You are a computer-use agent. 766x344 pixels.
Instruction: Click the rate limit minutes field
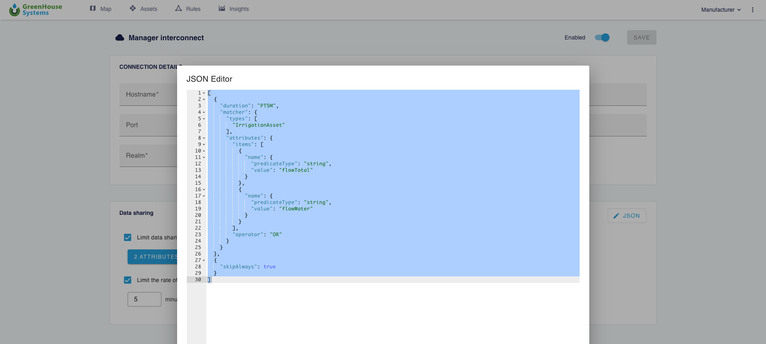tap(144, 299)
